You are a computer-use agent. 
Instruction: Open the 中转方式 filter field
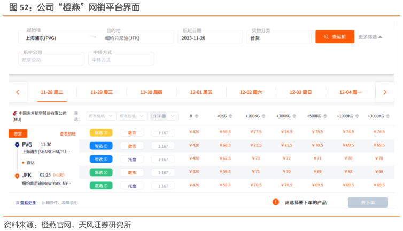point(121,59)
